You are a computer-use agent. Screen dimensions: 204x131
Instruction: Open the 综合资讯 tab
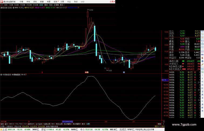[26, 126]
